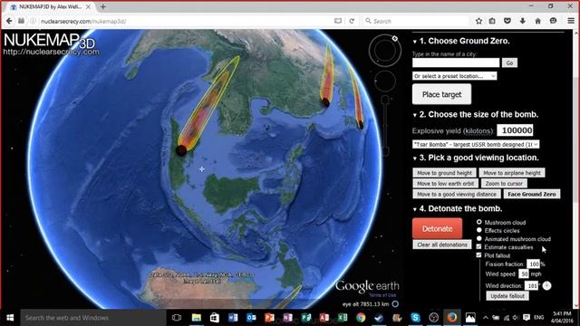Toggle reader view icon in the address bar
Screen dimensions: 580x326
(338, 21)
